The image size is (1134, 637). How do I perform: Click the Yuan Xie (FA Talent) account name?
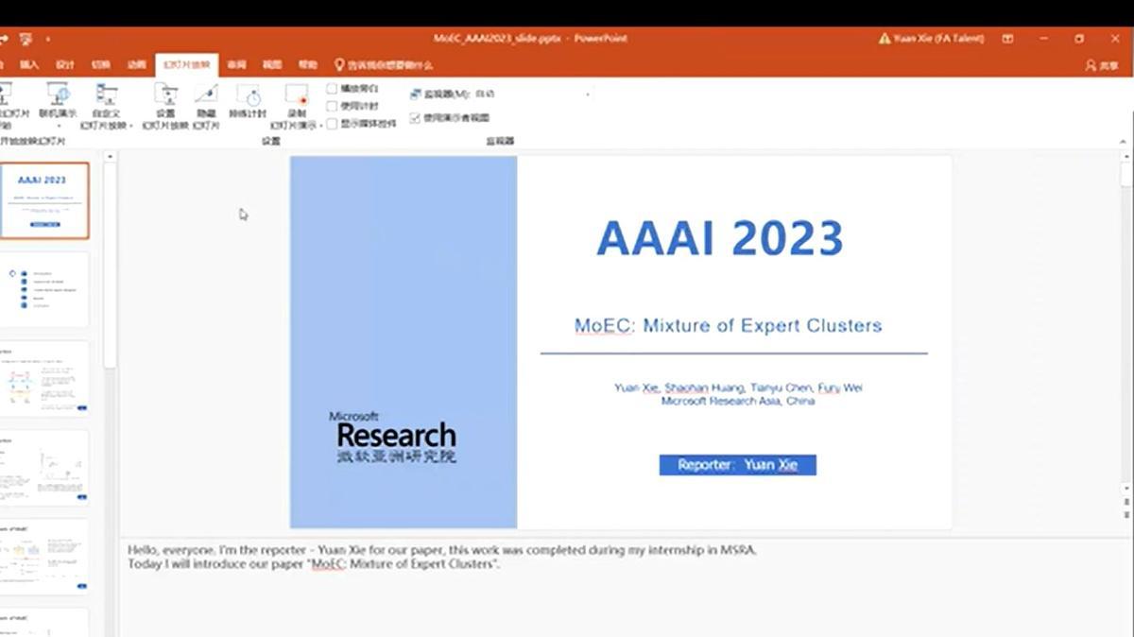point(938,39)
